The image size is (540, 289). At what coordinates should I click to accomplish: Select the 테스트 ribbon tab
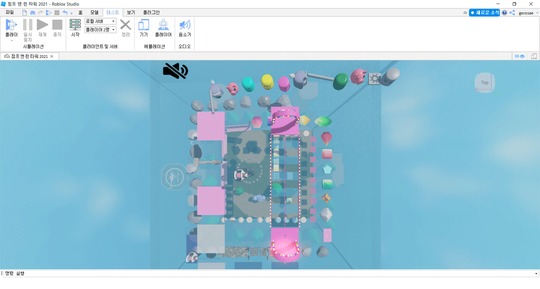[113, 13]
